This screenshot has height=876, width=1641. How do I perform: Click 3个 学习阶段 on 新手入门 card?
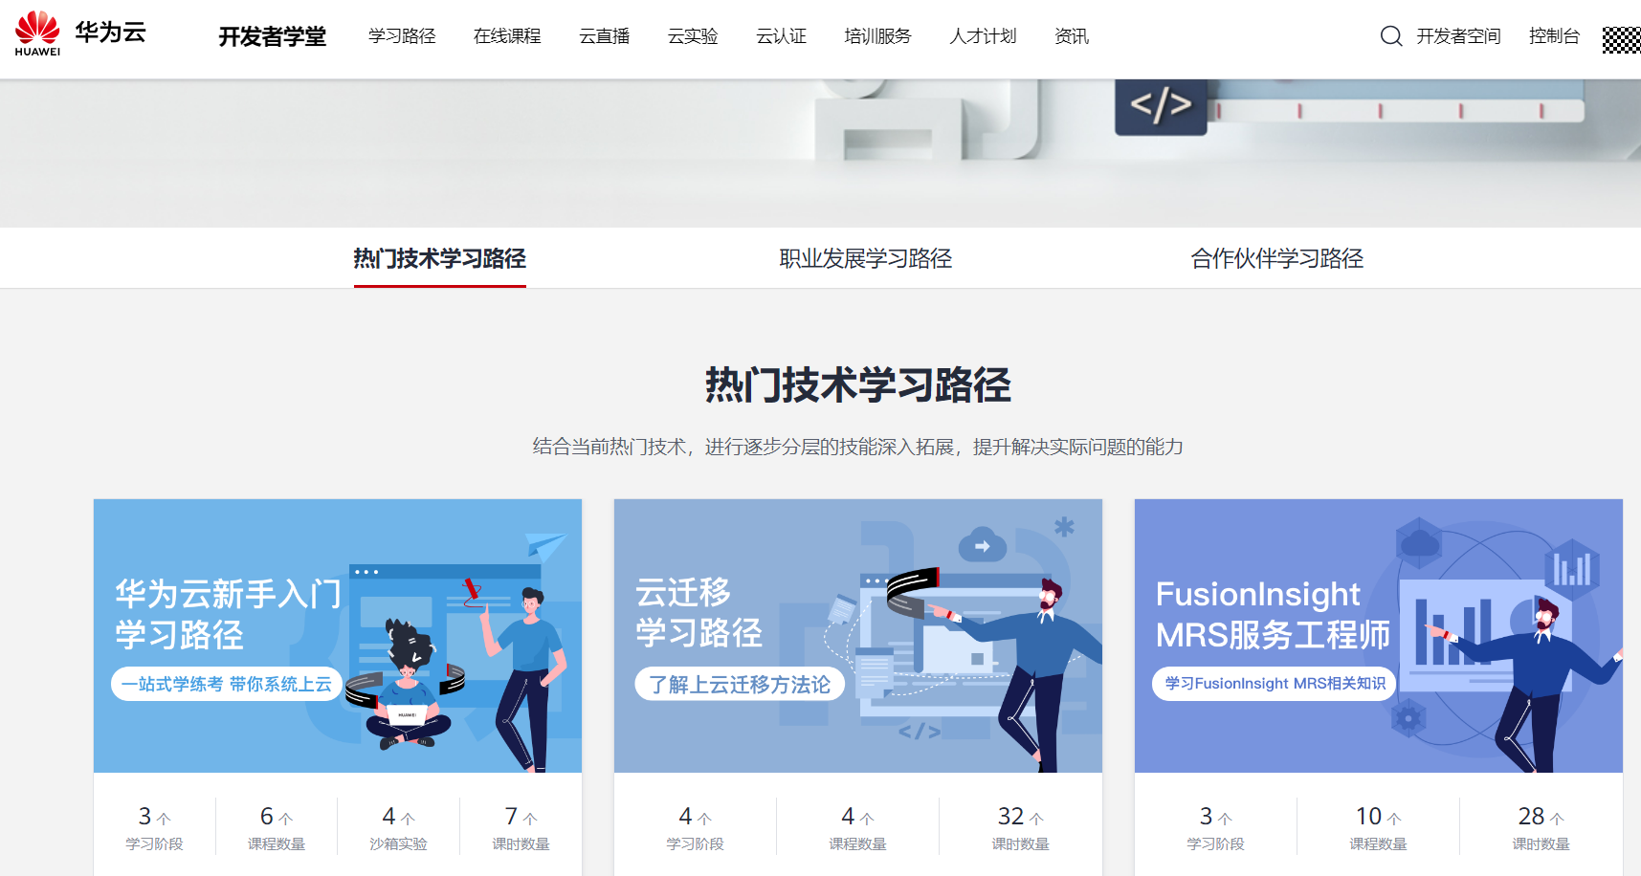pyautogui.click(x=154, y=828)
